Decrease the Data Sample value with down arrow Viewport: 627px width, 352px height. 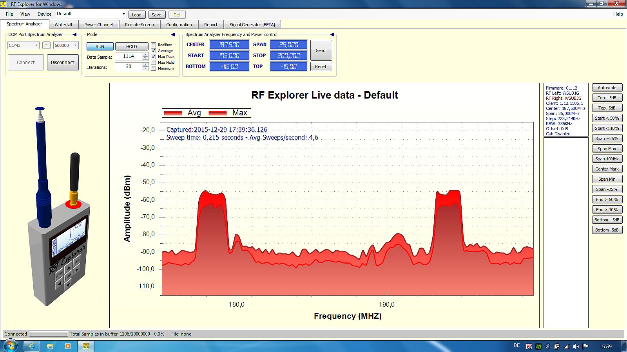(x=145, y=58)
